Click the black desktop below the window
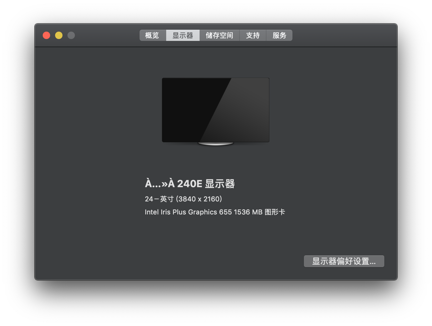 [216, 304]
